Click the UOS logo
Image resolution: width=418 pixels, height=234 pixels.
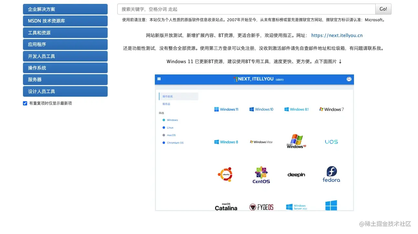[x=331, y=142]
